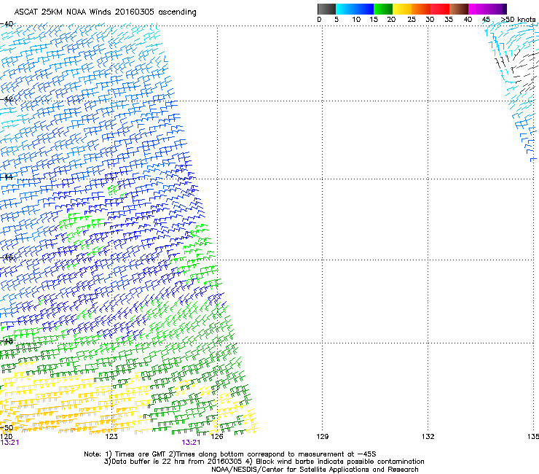The height and width of the screenshot is (474, 539).
Task: Click the red 30-35 knots legend swatch
Action: coord(440,9)
